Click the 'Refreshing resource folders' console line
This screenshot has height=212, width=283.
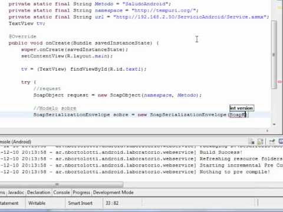click(241, 158)
